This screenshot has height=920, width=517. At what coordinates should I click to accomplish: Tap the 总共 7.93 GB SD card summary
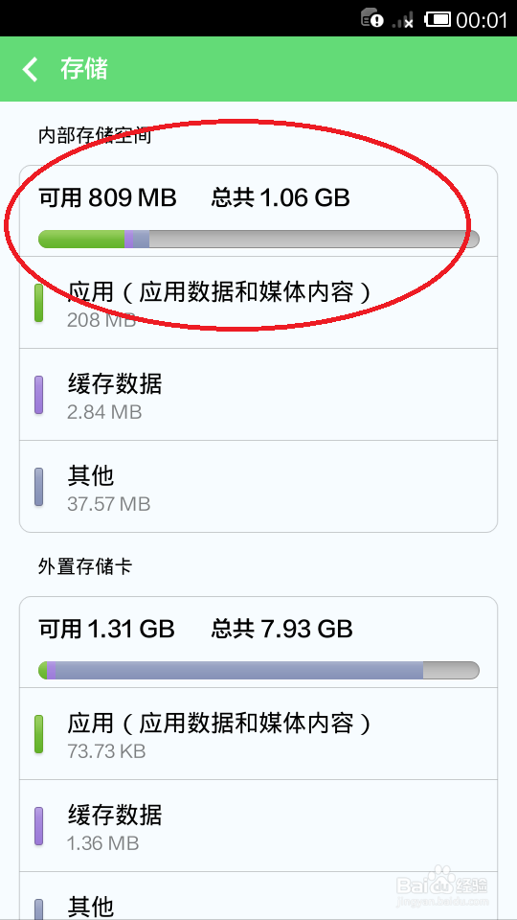tap(281, 629)
